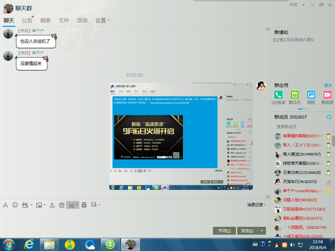This screenshot has width=335, height=251.
Task: Open the emoji picker in chat toolbar
Action: (x=15, y=205)
